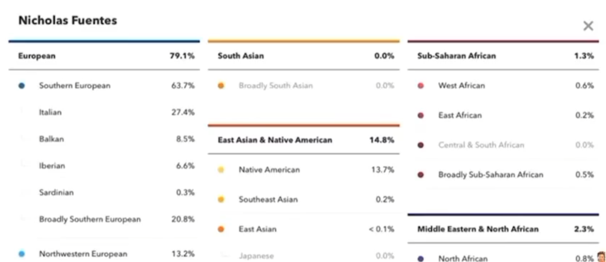The height and width of the screenshot is (262, 606).
Task: Close the ancestry breakdown panel
Action: point(588,26)
